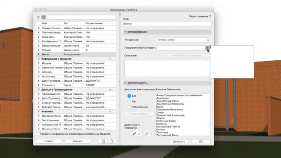Select the Все radio button

pyautogui.click(x=129, y=96)
